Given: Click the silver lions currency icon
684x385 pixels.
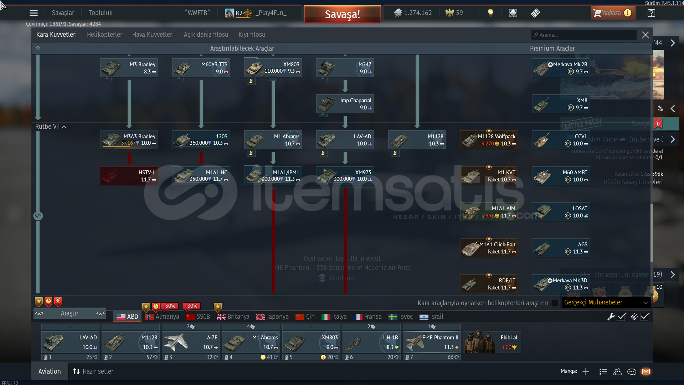Looking at the screenshot, I should pyautogui.click(x=398, y=13).
